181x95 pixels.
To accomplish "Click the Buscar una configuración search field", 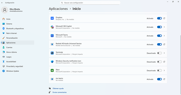I will [90, 3].
